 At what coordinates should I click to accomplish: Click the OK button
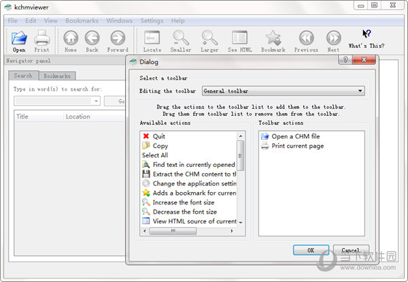311,250
